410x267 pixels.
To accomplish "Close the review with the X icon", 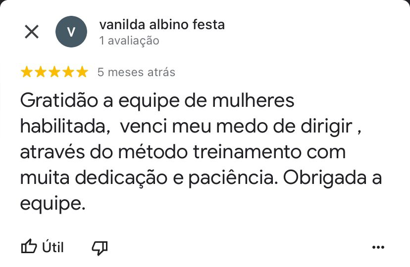I will click(32, 32).
